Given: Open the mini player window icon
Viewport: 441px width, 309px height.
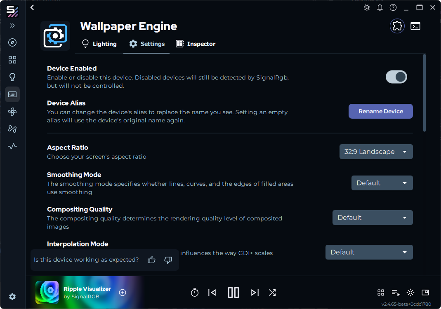Looking at the screenshot, I should pos(425,293).
